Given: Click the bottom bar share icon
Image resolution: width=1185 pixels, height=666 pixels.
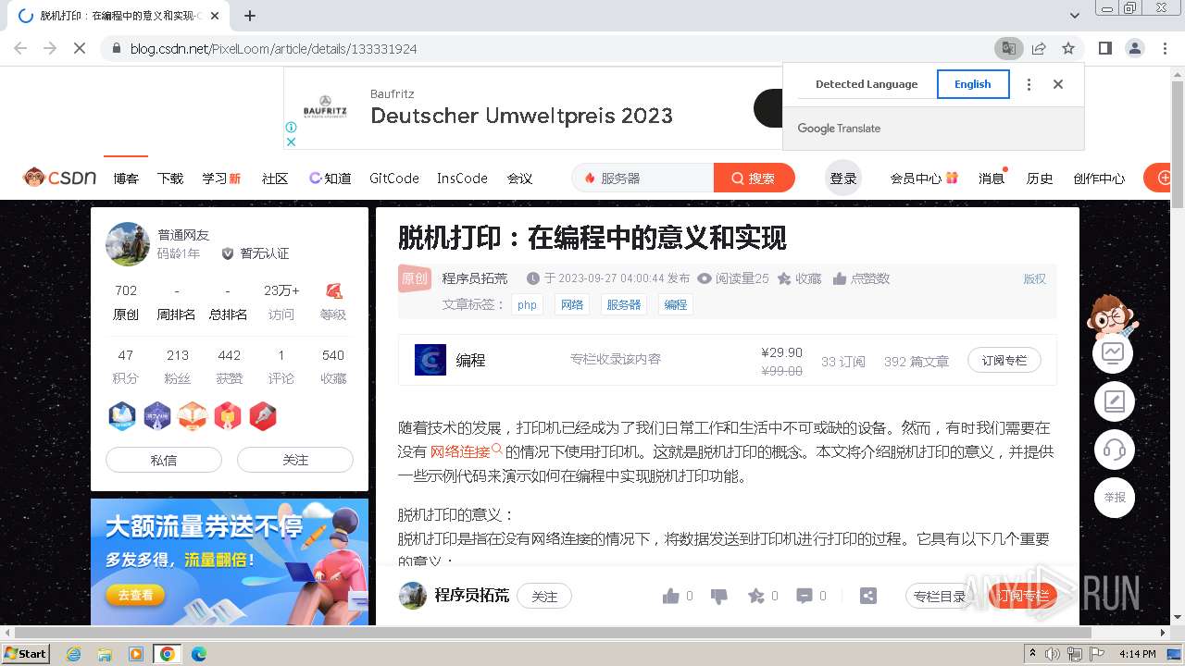Looking at the screenshot, I should coord(868,596).
